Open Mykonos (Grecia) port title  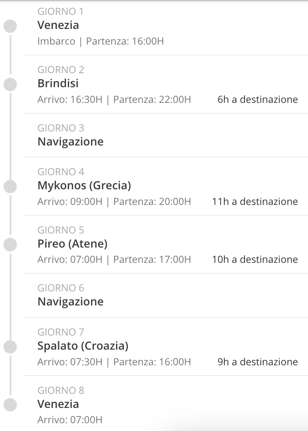pos(84,185)
